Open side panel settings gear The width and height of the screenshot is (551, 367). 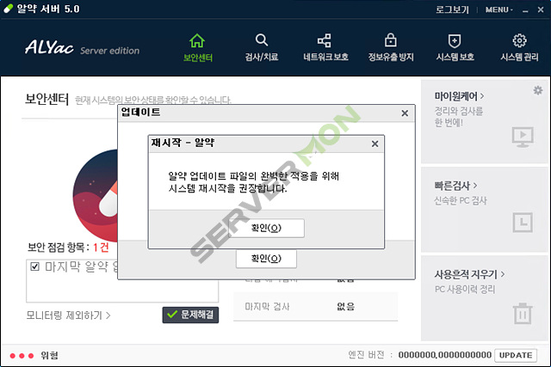(x=537, y=90)
